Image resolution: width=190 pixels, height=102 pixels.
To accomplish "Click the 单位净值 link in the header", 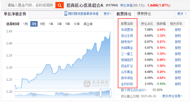I will click(x=126, y=5).
